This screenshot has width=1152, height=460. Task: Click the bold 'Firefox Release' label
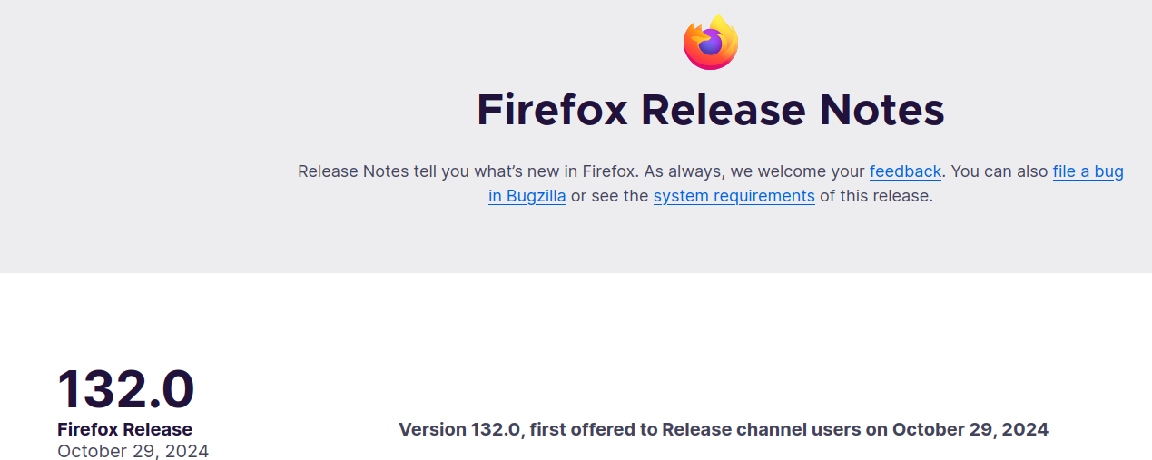click(x=124, y=429)
